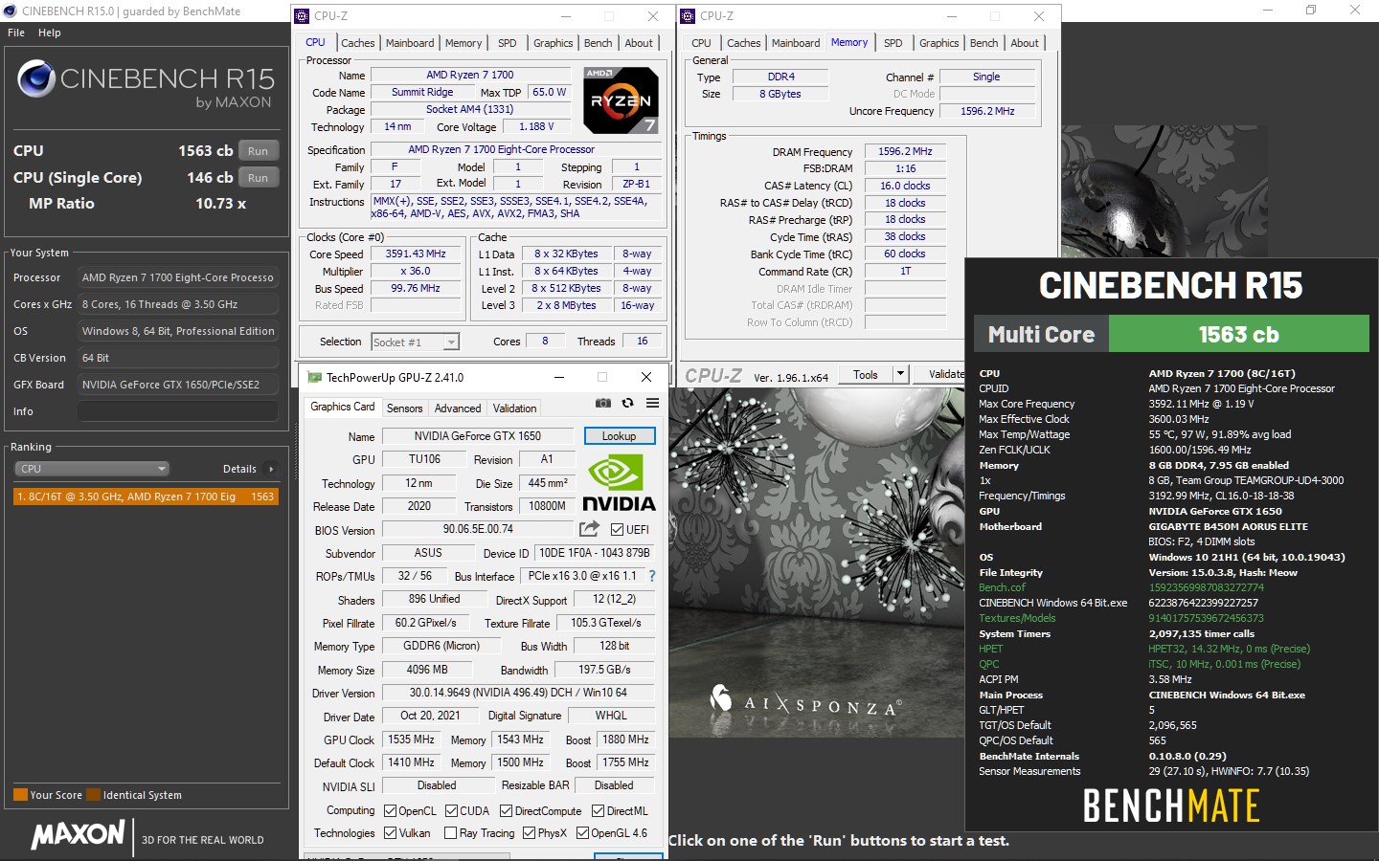Click the Info input field in Cinebench
Screen dimensions: 1379x861
(178, 411)
